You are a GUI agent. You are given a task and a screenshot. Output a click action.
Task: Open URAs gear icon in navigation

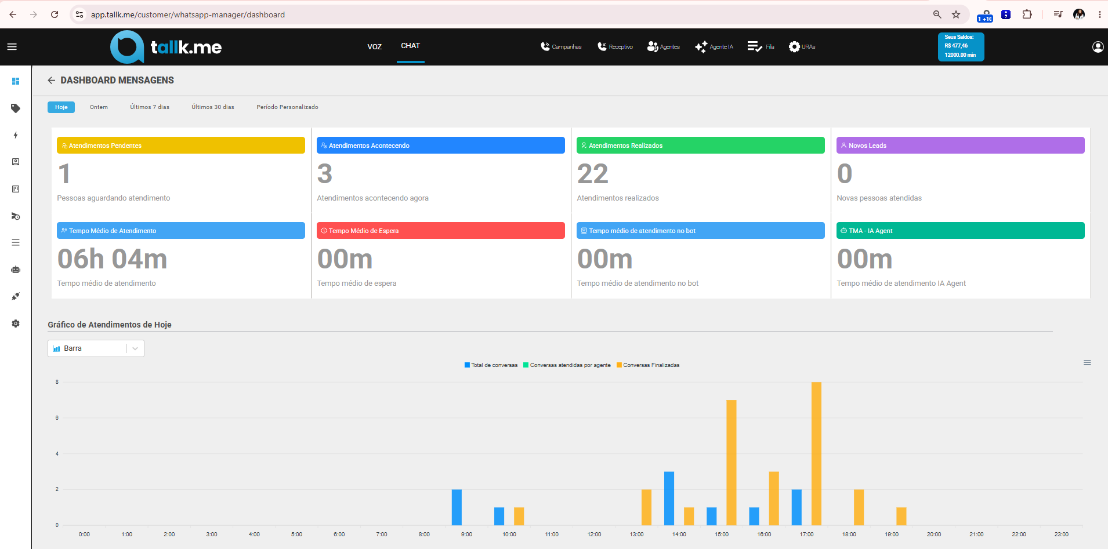point(794,47)
